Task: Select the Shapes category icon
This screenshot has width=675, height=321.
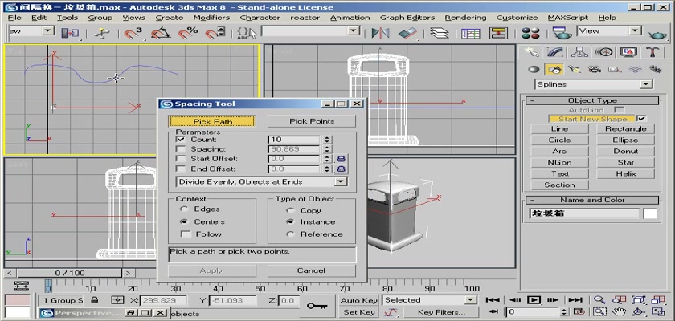Action: tap(555, 69)
